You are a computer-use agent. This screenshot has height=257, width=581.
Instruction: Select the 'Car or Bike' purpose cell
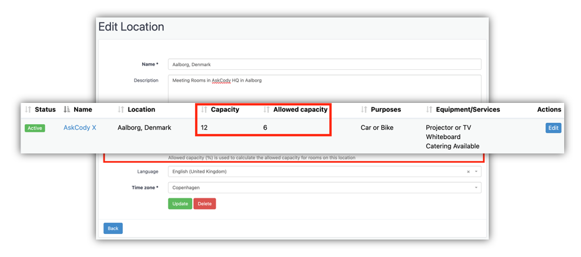[x=377, y=128]
